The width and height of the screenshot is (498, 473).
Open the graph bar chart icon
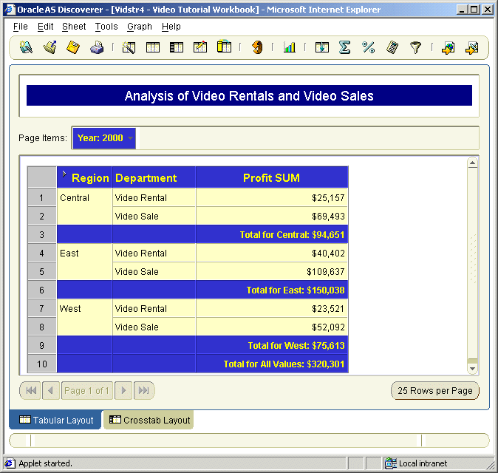coord(290,47)
